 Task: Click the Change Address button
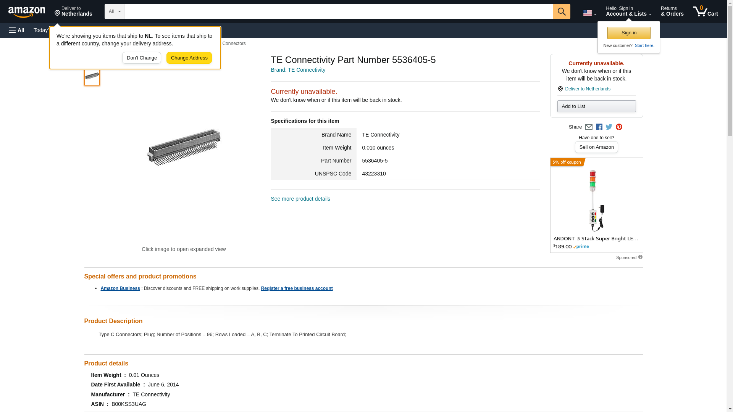(189, 58)
